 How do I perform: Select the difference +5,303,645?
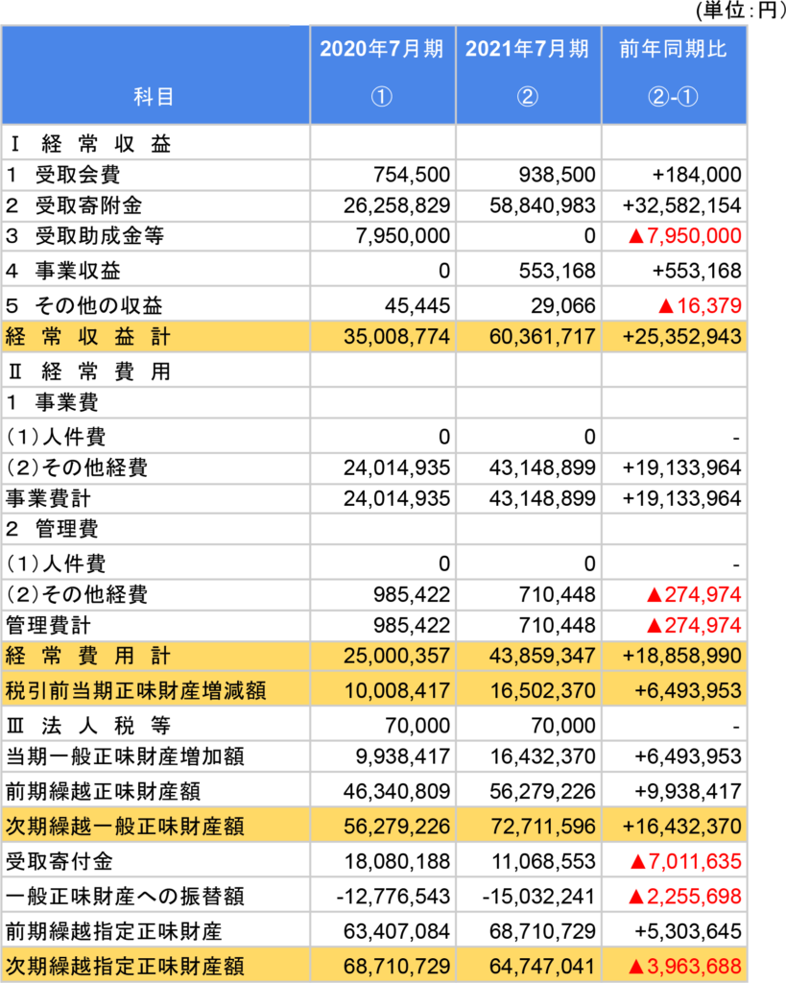click(688, 931)
